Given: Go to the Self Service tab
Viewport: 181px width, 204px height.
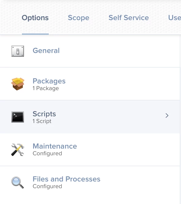Looking at the screenshot, I should [129, 18].
